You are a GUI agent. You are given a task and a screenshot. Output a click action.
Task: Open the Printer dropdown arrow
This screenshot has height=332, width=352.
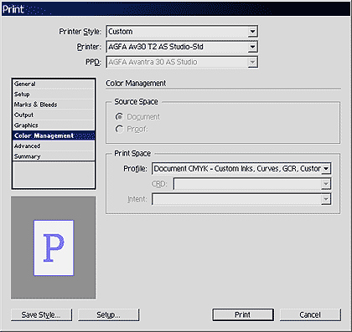(x=252, y=47)
